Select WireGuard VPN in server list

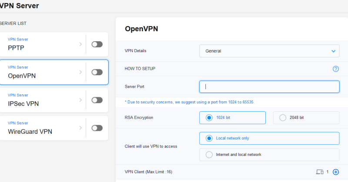(43, 128)
